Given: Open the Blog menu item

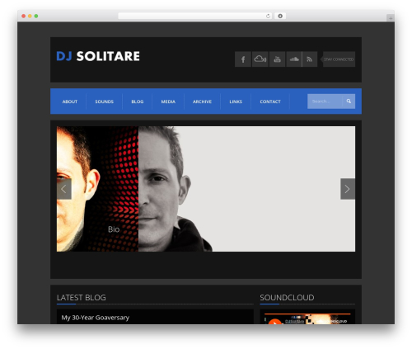Looking at the screenshot, I should pyautogui.click(x=138, y=101).
